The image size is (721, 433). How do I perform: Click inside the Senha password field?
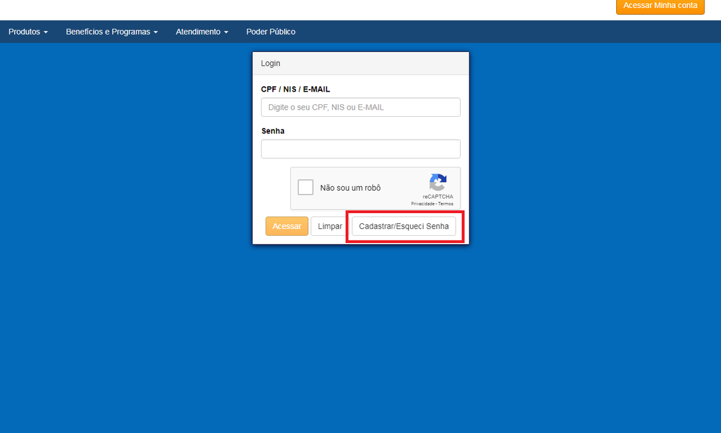[x=360, y=149]
